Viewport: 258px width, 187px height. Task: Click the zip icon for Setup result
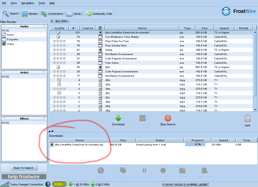[x=100, y=50]
